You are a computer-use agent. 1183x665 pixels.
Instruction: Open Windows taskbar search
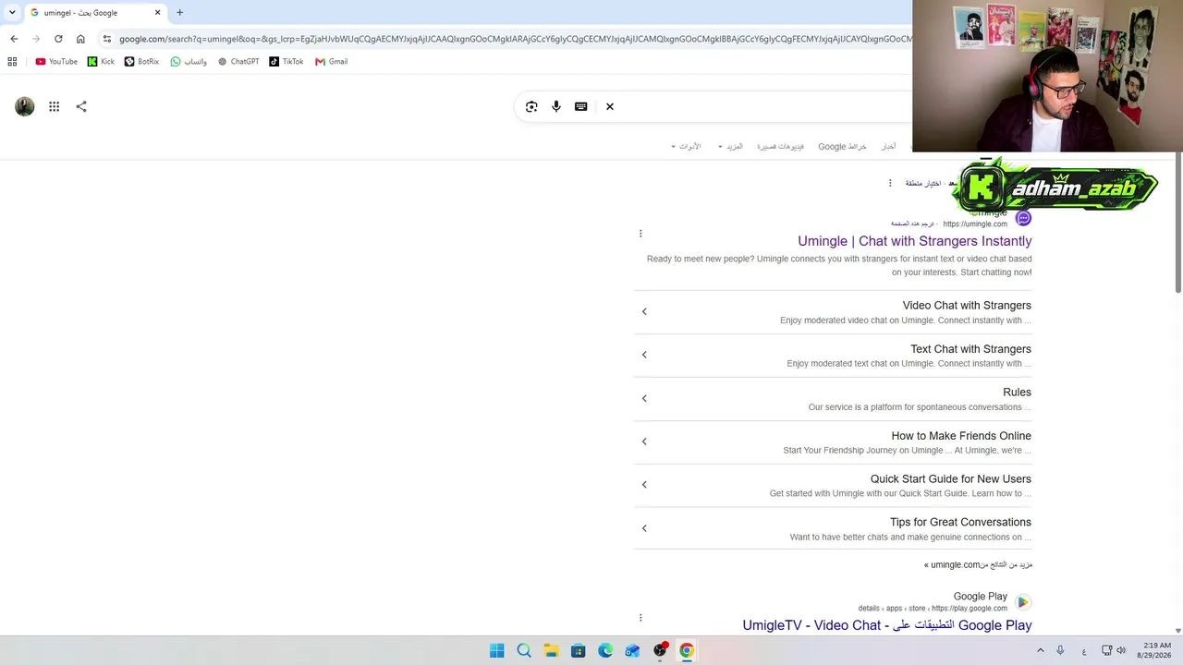click(x=524, y=651)
